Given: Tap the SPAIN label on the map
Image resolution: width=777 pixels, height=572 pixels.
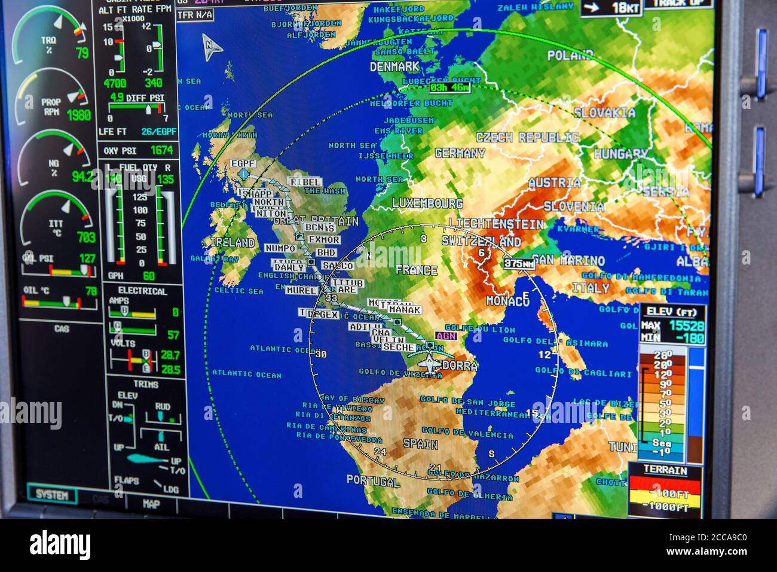Looking at the screenshot, I should (420, 444).
